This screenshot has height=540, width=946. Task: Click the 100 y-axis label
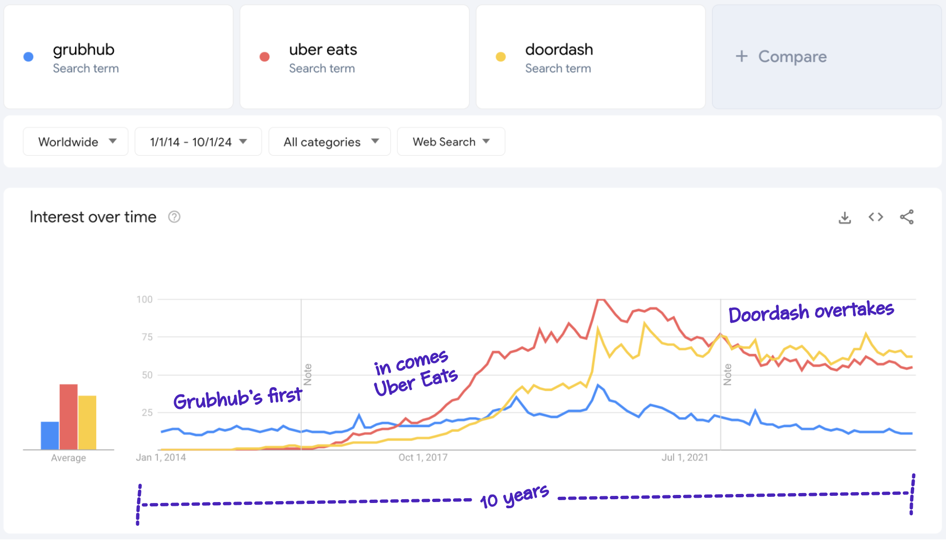pyautogui.click(x=144, y=299)
